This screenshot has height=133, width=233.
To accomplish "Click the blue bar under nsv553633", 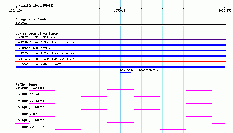I will (120, 50).
